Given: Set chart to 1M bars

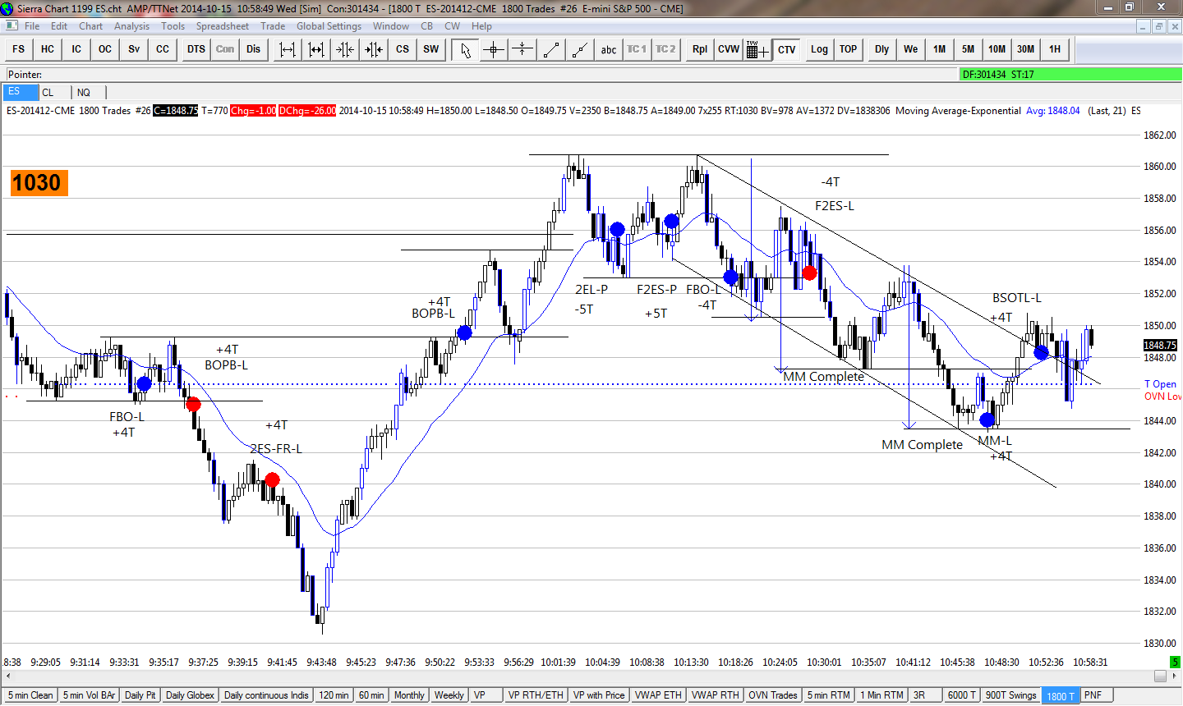Looking at the screenshot, I should tap(940, 49).
